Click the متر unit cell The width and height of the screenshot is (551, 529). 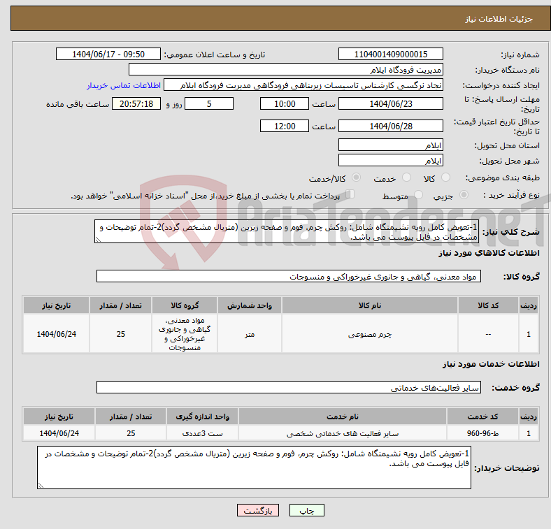250,334
